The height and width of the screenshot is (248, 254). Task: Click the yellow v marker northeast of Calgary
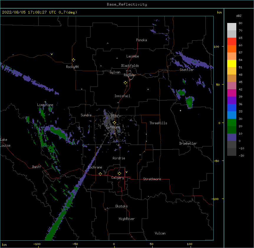pos(126,172)
